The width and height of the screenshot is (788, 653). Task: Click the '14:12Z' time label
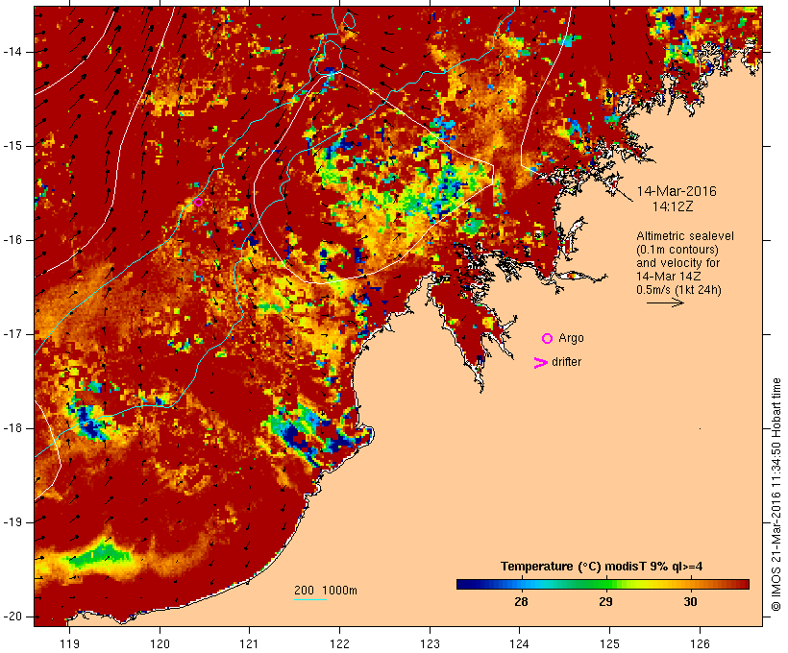tap(673, 206)
